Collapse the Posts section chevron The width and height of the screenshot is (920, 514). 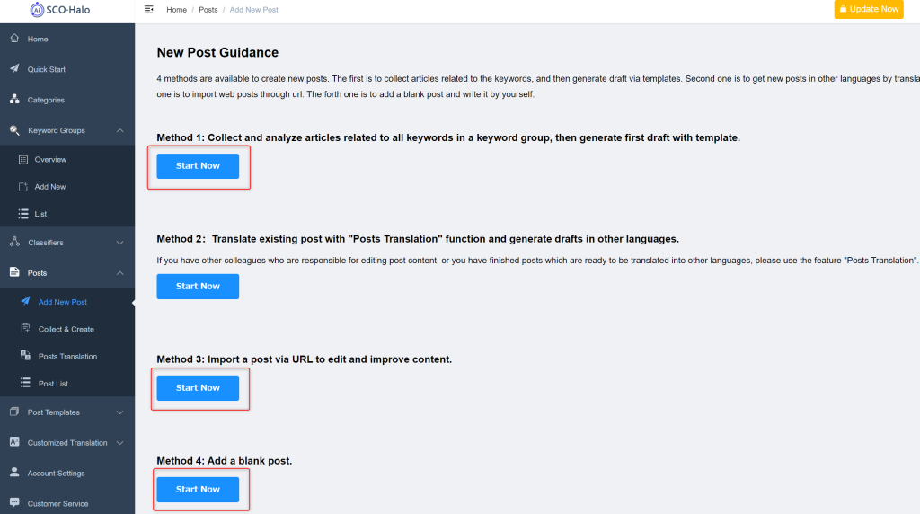tap(119, 273)
